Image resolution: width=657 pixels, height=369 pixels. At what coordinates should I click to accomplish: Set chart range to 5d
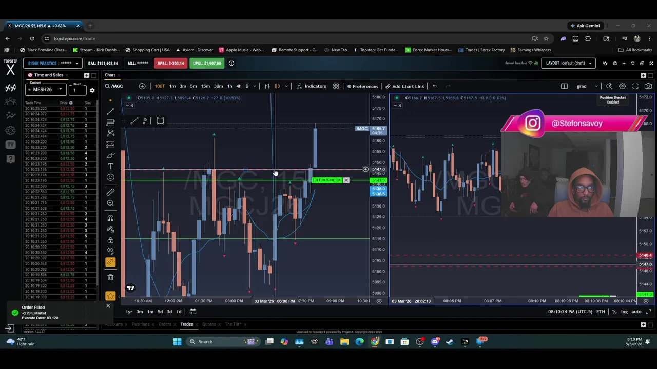[x=160, y=312]
